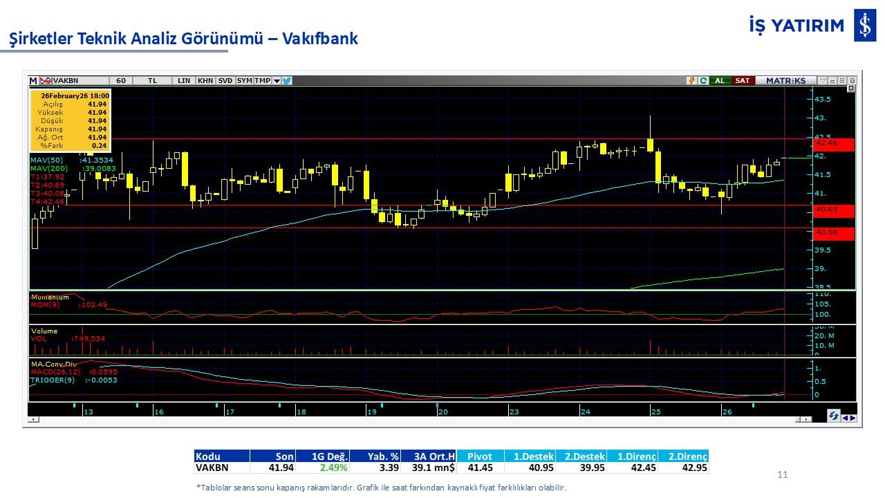Click the horizontal scrollbar under the chart
885x498 pixels.
click(415, 420)
